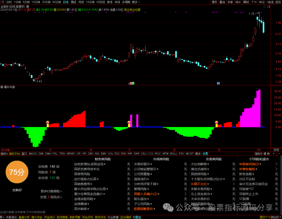Click the 财 marker on the price chart
Screen dimensions: 282x219
pyautogui.click(x=218, y=83)
